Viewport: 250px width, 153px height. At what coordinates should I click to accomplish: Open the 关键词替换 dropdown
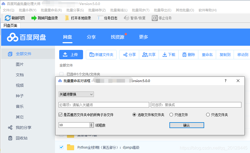click(76, 94)
